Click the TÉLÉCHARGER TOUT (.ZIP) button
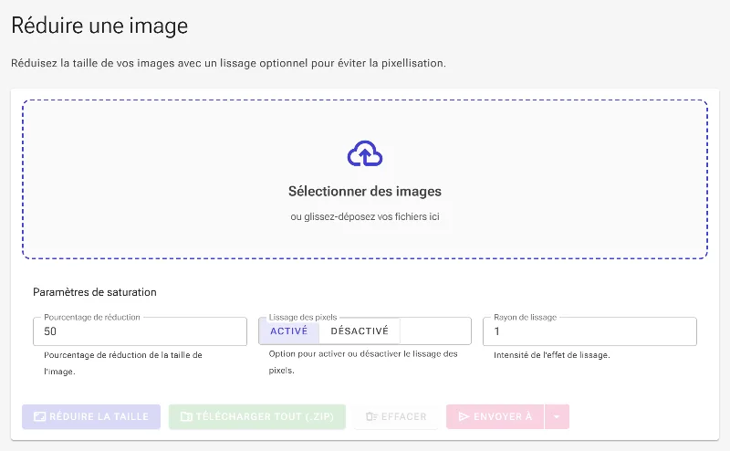Image resolution: width=730 pixels, height=451 pixels. (257, 416)
